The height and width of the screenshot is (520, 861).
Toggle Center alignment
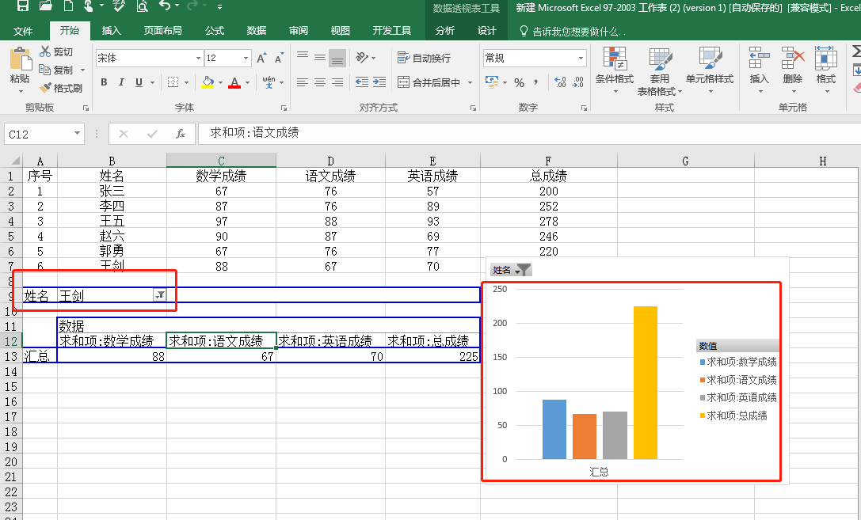pyautogui.click(x=320, y=82)
